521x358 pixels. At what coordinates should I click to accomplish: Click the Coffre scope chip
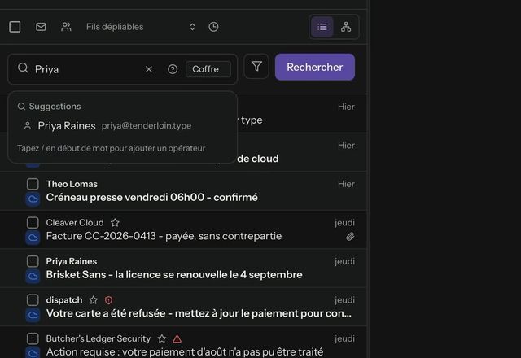208,69
